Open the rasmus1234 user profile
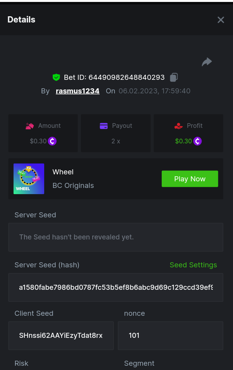233x370 pixels. (x=78, y=91)
